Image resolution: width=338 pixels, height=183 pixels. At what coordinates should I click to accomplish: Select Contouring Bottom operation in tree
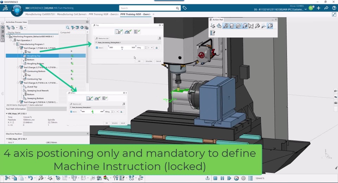click(36, 71)
